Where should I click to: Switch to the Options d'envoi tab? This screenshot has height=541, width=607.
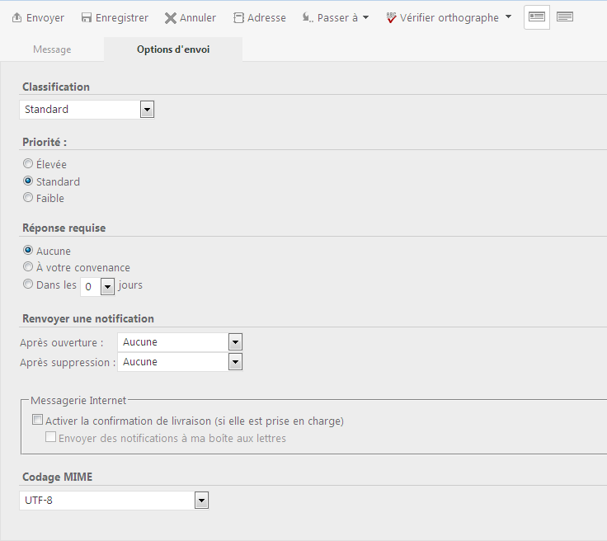[173, 49]
